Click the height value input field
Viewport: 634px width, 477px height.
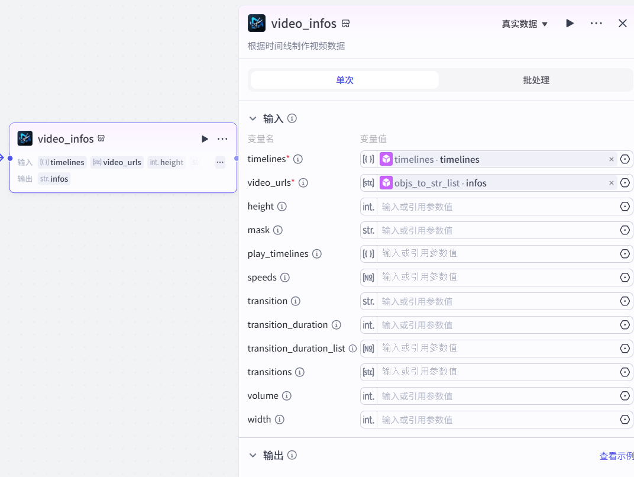click(497, 207)
